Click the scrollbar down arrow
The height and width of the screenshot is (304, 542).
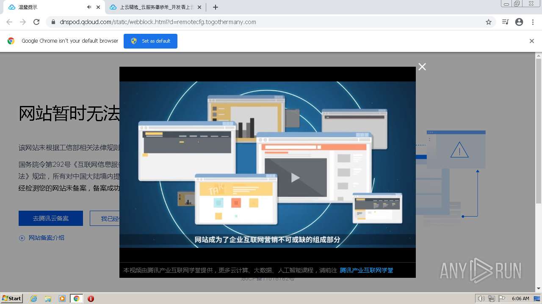(539, 289)
